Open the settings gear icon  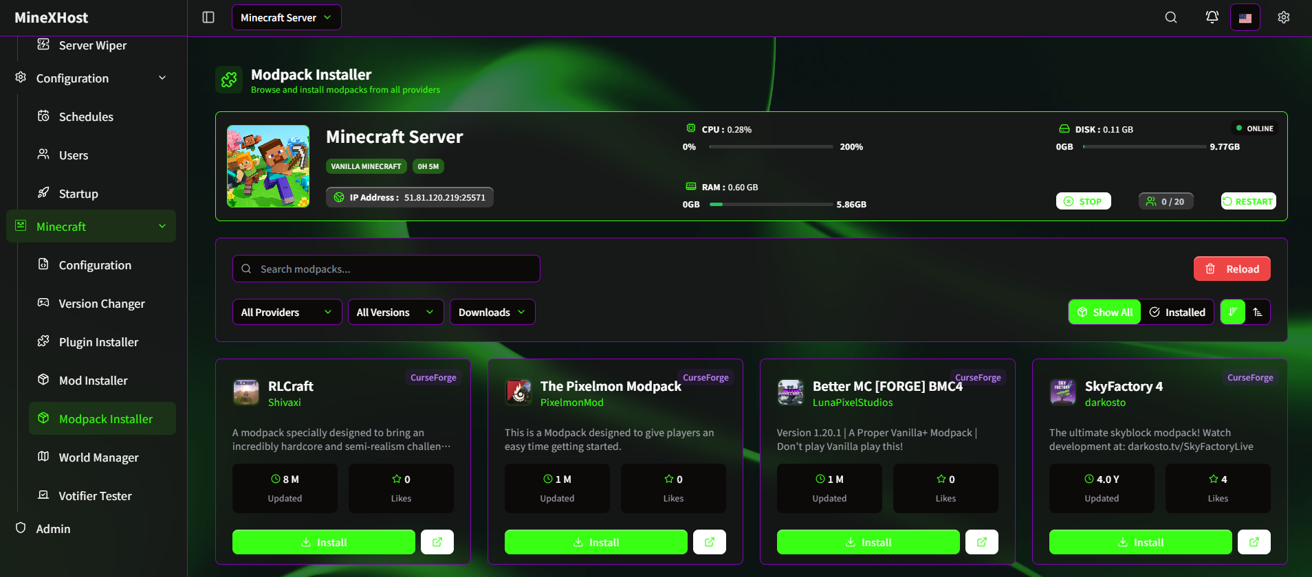coord(1284,17)
